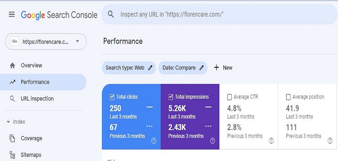Click the Overview home icon
This screenshot has width=338, height=161.
(x=13, y=66)
